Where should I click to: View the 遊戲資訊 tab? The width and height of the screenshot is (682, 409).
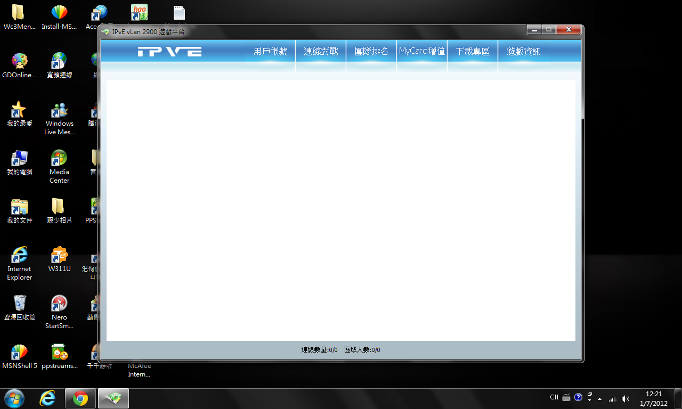click(x=523, y=52)
